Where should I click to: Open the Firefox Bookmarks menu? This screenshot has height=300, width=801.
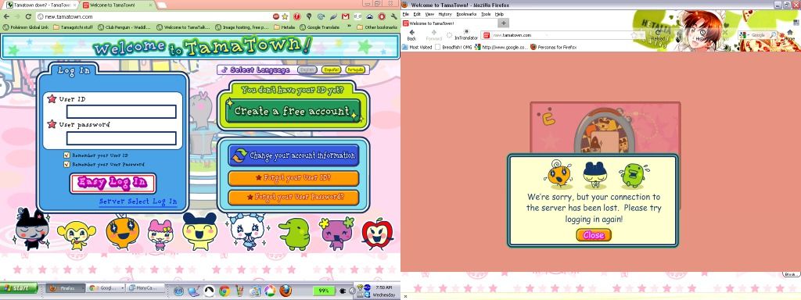pos(465,14)
